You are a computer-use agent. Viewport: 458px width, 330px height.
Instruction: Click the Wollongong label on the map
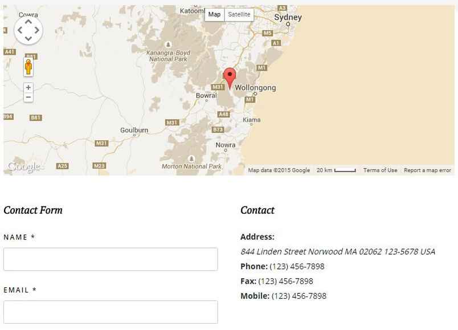[255, 88]
